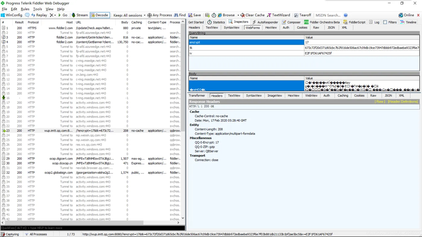Screen dimensions: 422x237
Task: Switch to the AutoResponder tab
Action: 265,22
